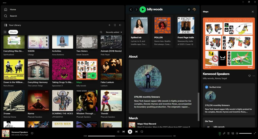Navigate forward with the right chevron
The width and height of the screenshot is (258, 139).
click(x=136, y=10)
